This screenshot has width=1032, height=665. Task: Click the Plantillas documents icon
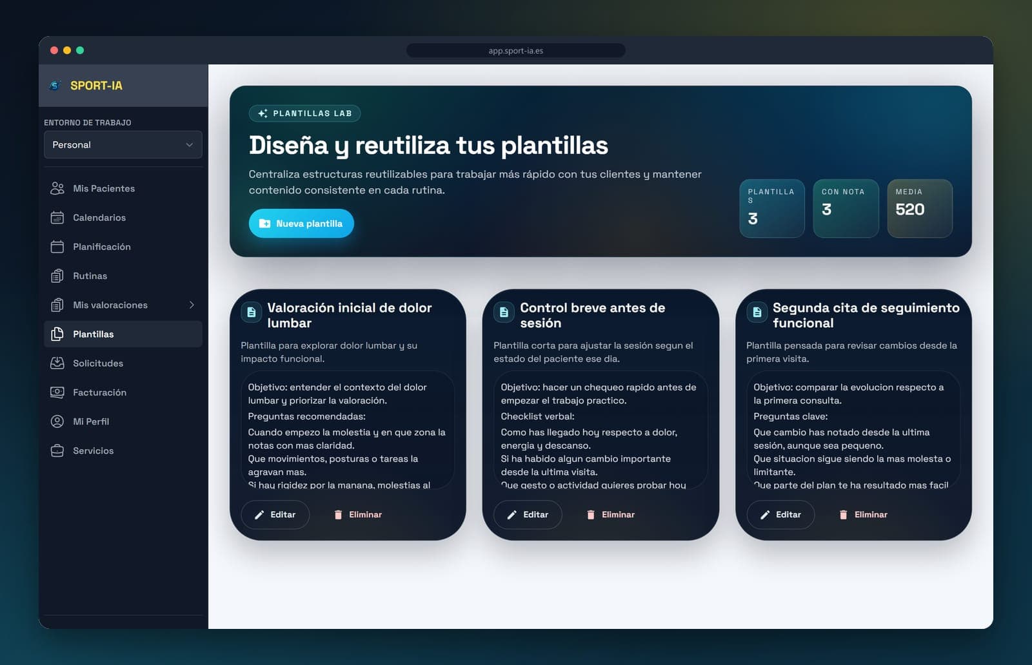point(57,334)
